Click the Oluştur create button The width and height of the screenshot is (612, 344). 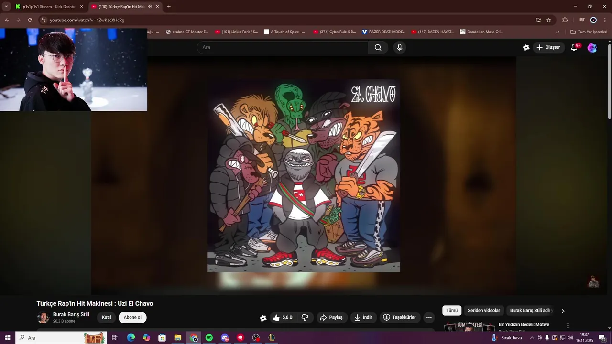(x=548, y=47)
